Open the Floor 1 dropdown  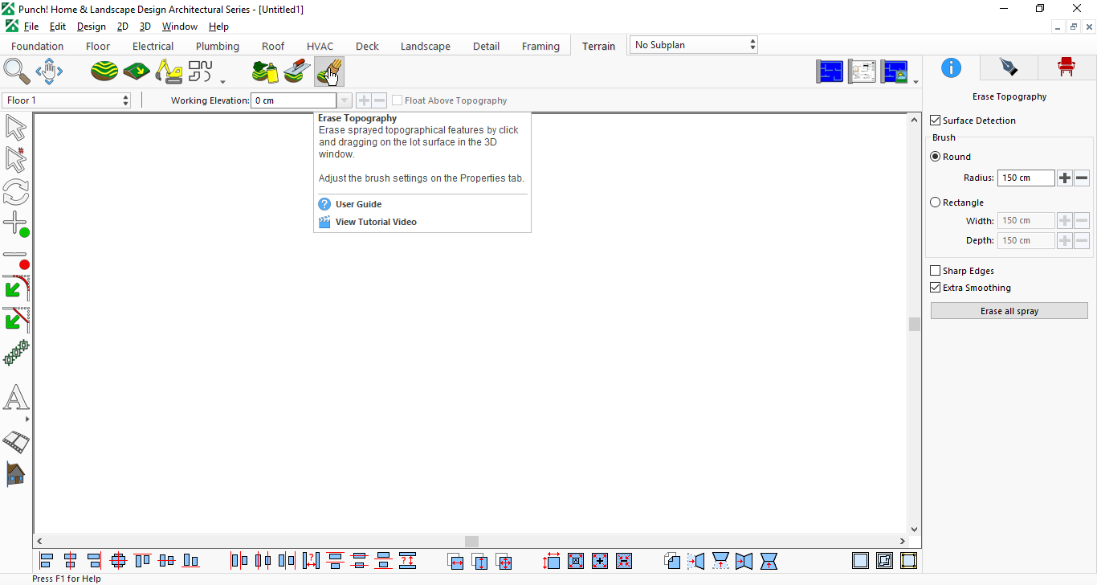[67, 100]
